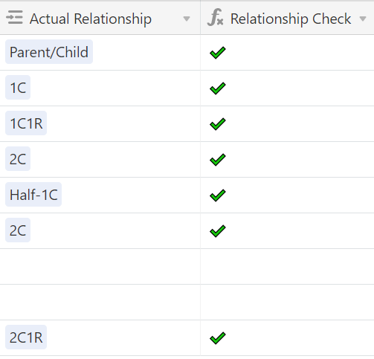Open Relationship Check column dropdown arrow
Viewport: 374px width, 359px height.
coord(363,19)
